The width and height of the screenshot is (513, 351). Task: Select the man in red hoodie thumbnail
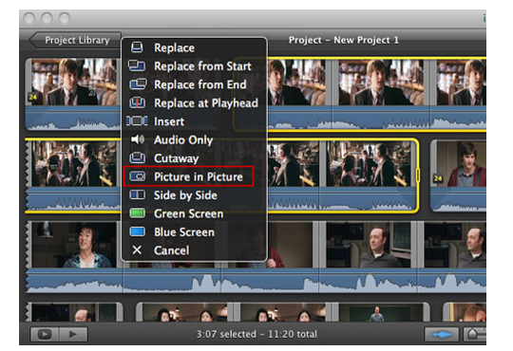tap(462, 164)
